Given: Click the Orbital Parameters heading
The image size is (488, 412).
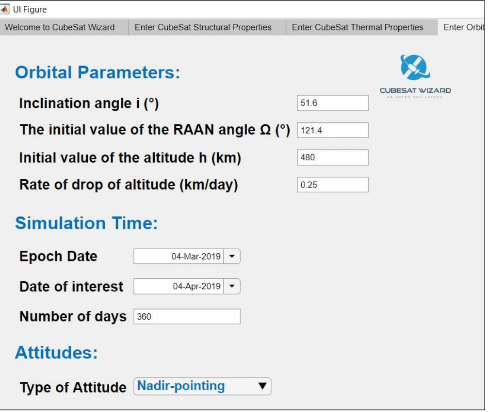Looking at the screenshot, I should pos(98,73).
